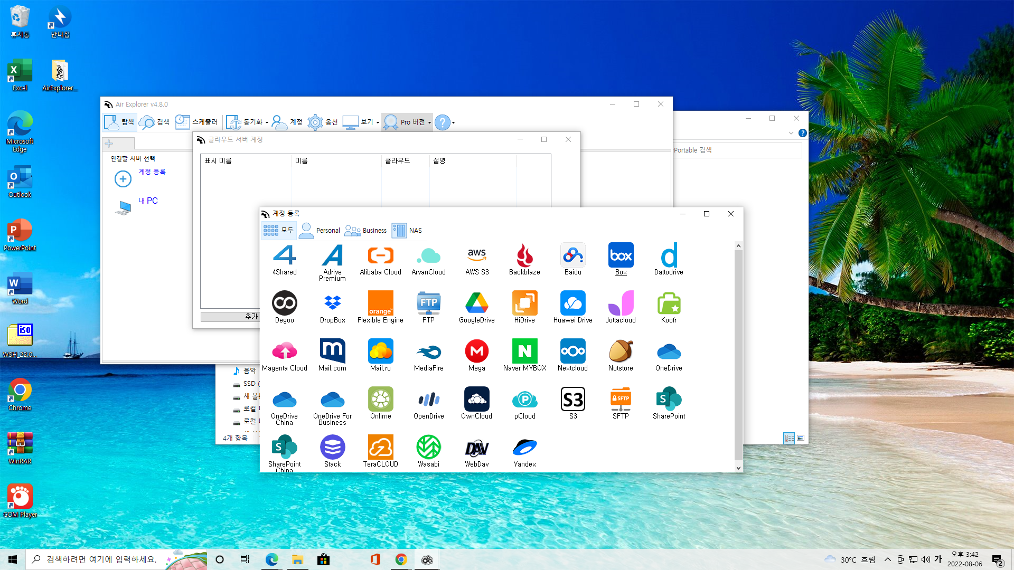Open Windows Start menu
Screen dimensions: 1014x570
tap(13, 559)
